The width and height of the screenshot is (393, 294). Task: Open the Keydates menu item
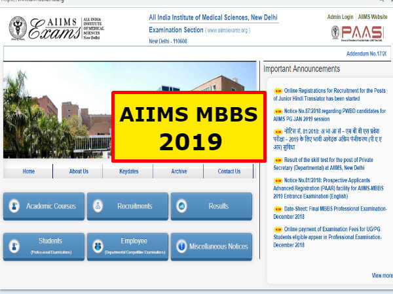coord(128,171)
